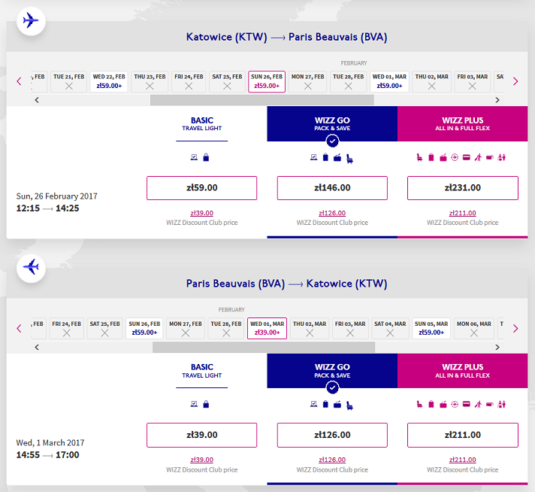Toggle return WIZZ GO selected checkmark
Viewport: 535px width, 492px height.
(x=332, y=387)
